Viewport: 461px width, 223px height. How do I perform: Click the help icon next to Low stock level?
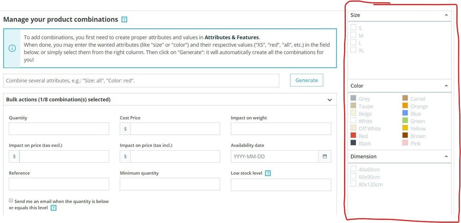pos(268,173)
